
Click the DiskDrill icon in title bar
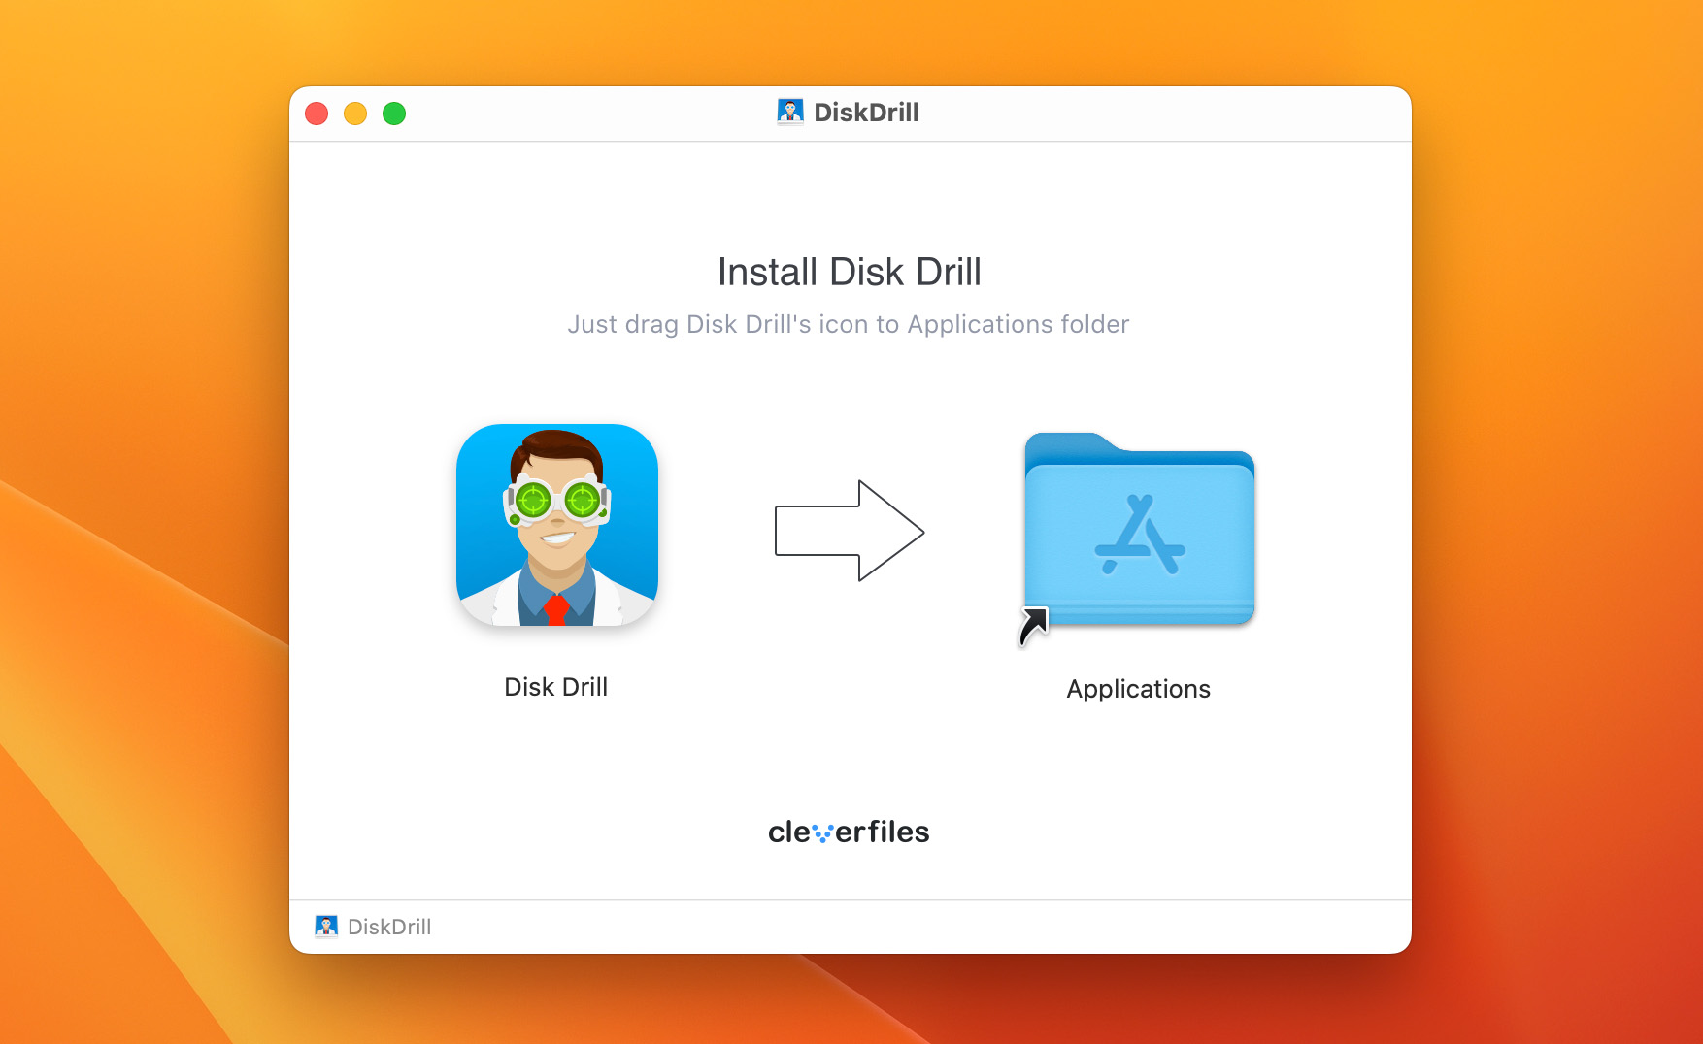[790, 113]
